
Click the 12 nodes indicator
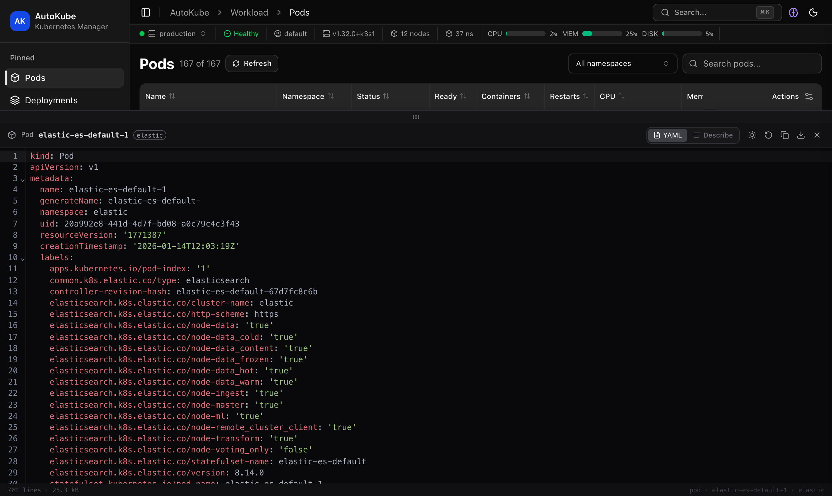(410, 34)
